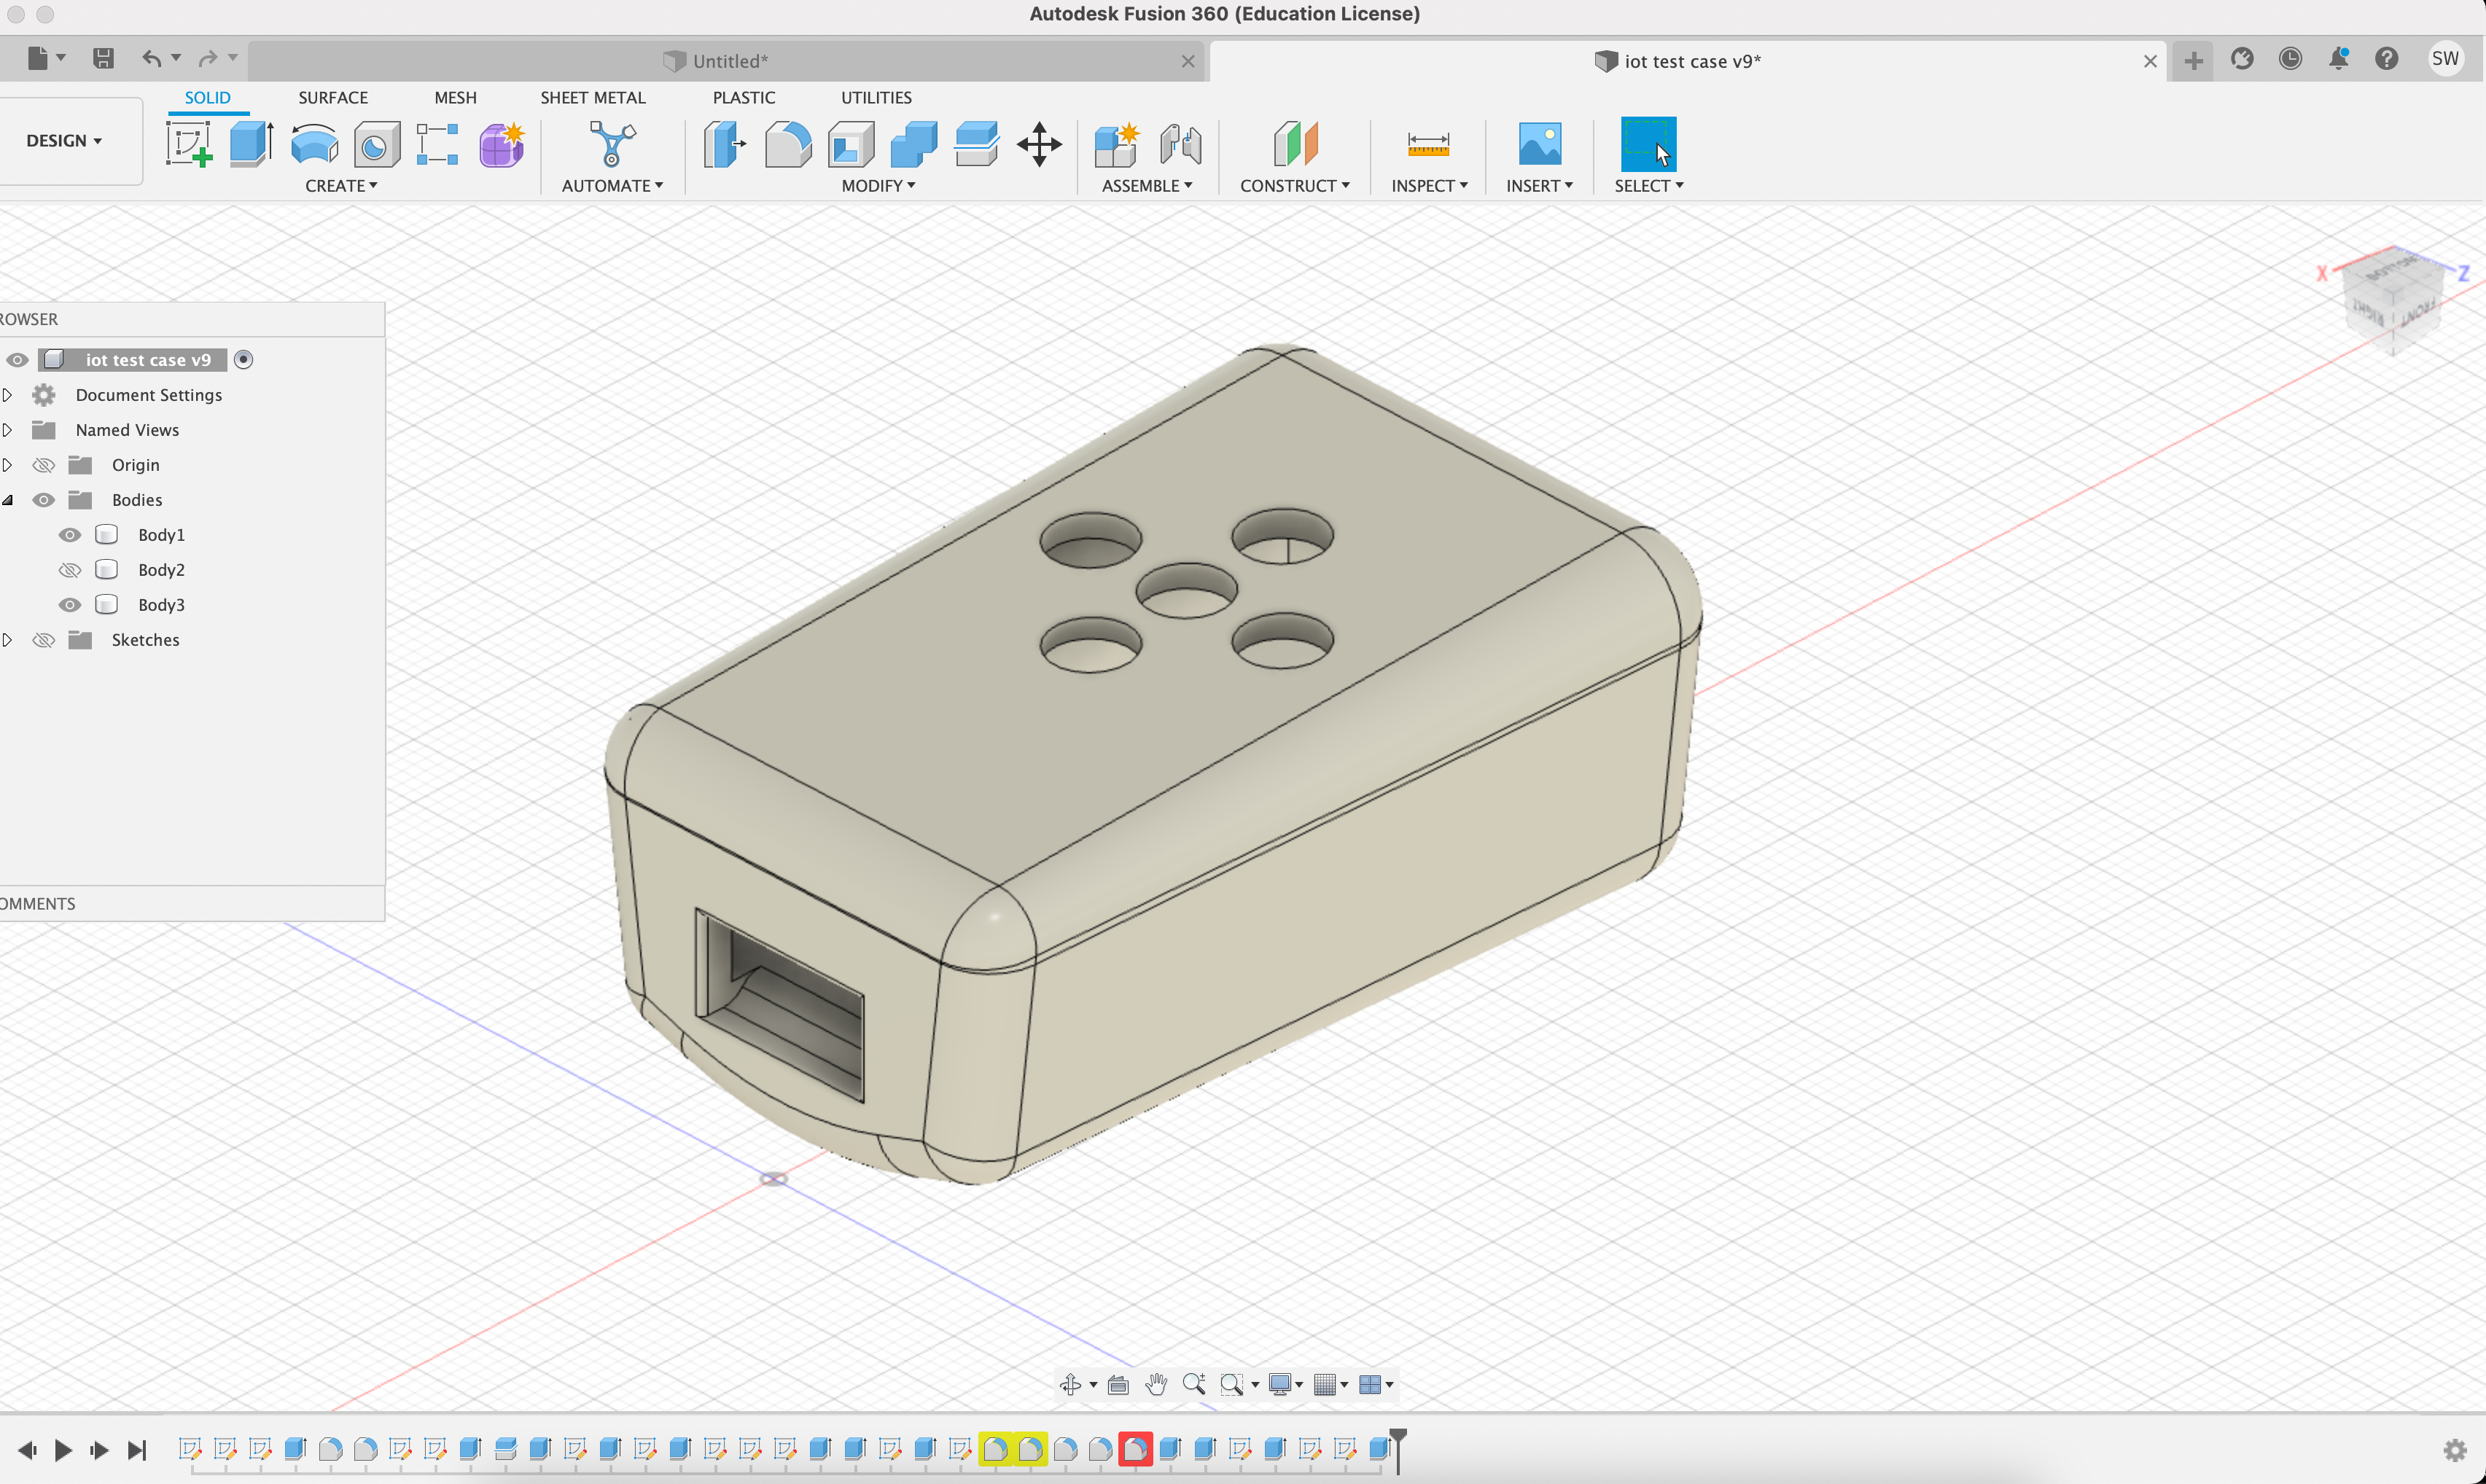2486x1484 pixels.
Task: Toggle visibility of Body1
Action: point(69,535)
